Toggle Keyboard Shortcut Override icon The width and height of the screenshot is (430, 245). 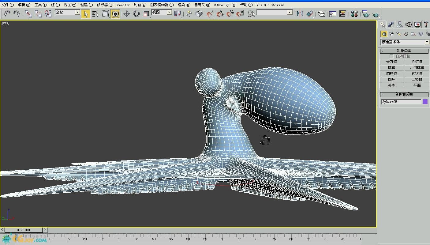pos(199,14)
